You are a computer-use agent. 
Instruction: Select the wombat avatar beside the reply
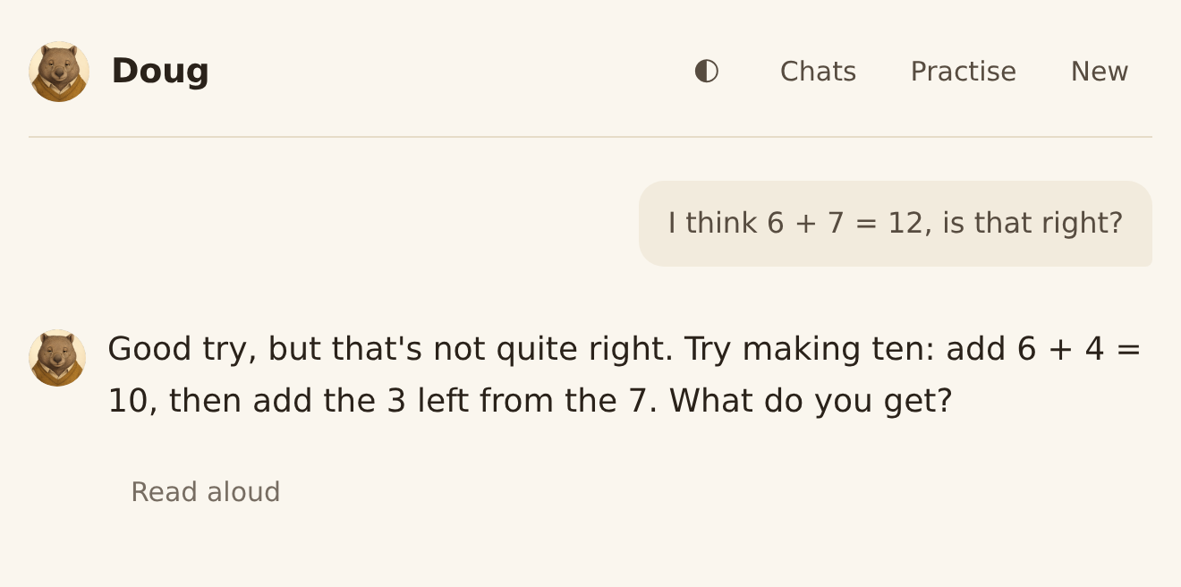[x=57, y=358]
